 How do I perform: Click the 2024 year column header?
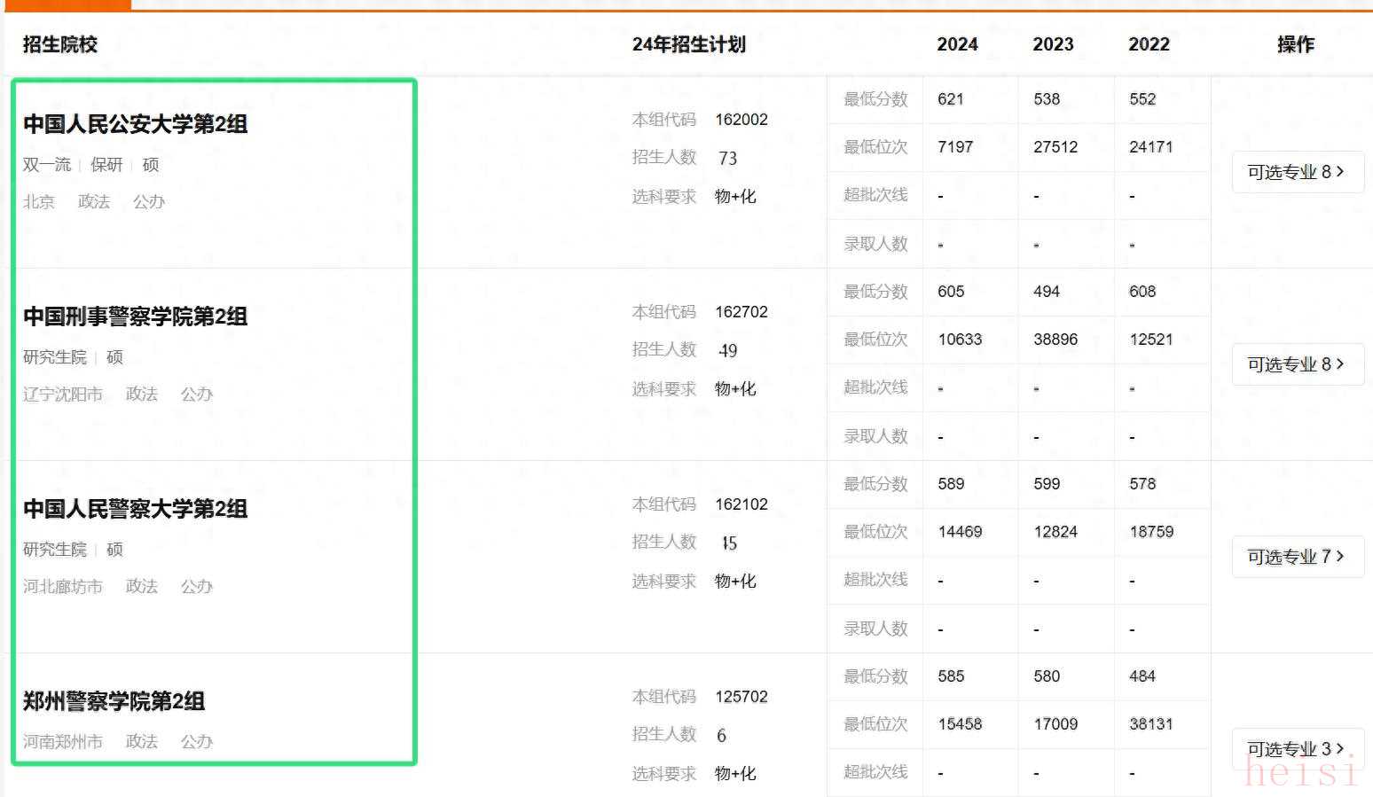pos(957,44)
